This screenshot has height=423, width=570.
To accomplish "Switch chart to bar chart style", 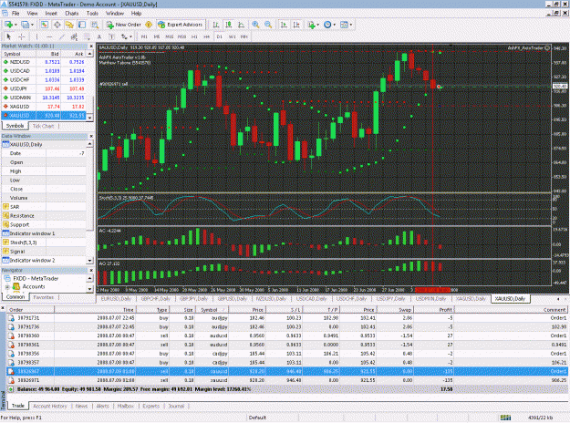I will pyautogui.click(x=216, y=25).
